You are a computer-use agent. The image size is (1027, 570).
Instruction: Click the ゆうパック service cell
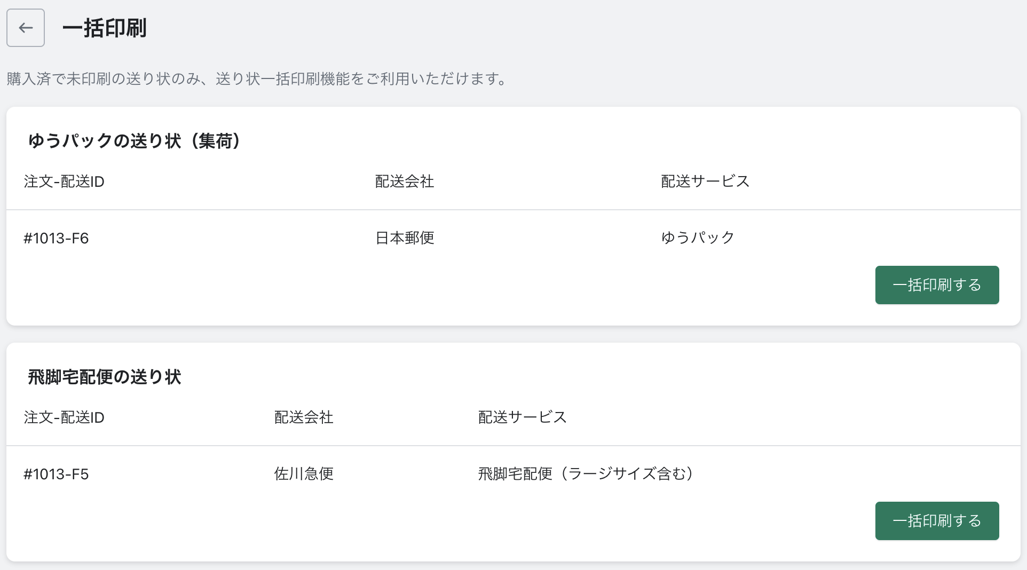pyautogui.click(x=698, y=238)
